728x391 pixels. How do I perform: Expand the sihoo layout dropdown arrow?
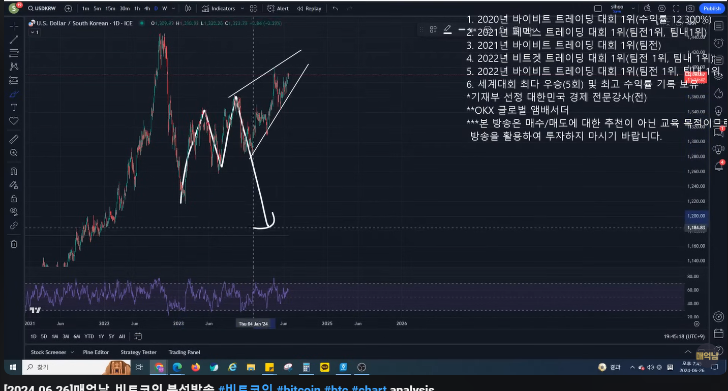(633, 8)
